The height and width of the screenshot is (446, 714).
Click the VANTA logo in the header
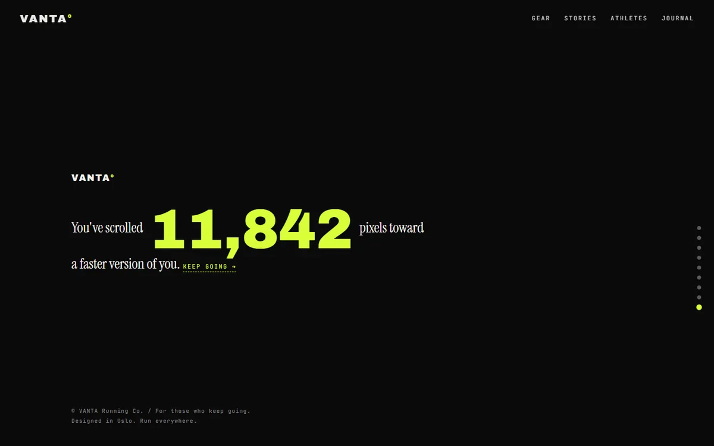46,18
